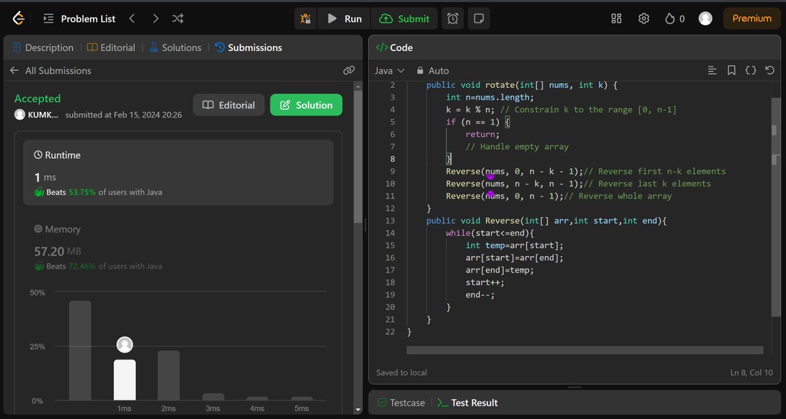Click line number 13 in gutter
The height and width of the screenshot is (419, 786).
[x=390, y=221]
